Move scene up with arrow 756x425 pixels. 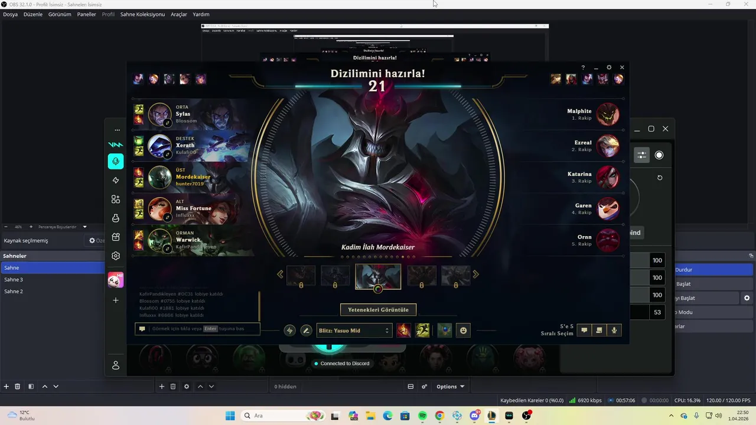coord(44,387)
